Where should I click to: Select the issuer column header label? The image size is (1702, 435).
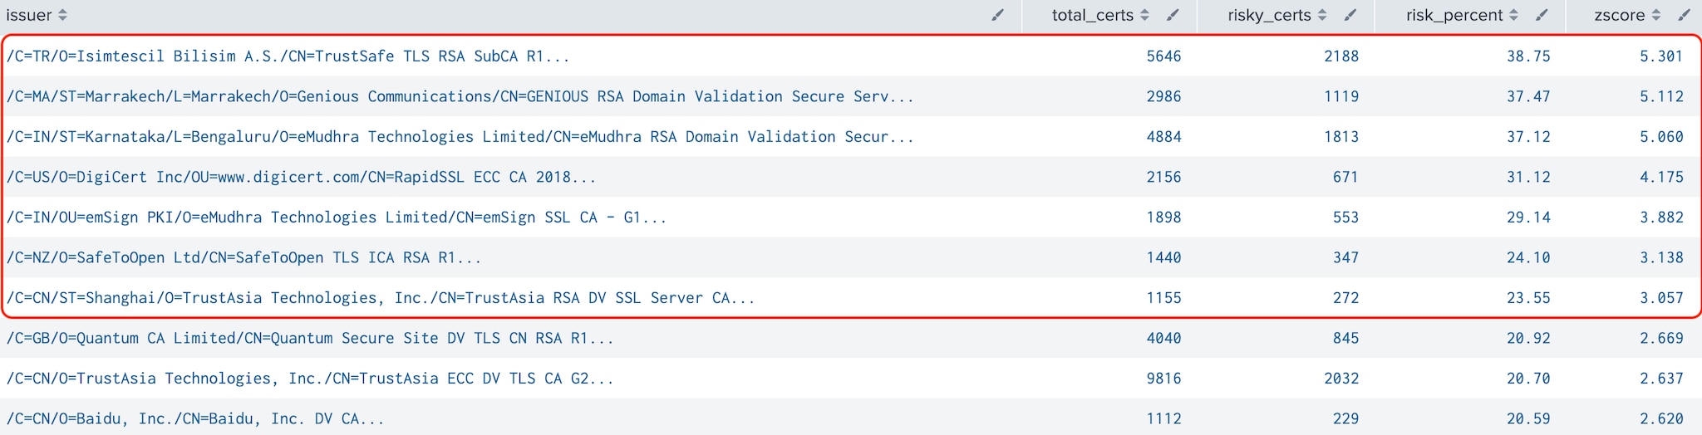tap(29, 15)
